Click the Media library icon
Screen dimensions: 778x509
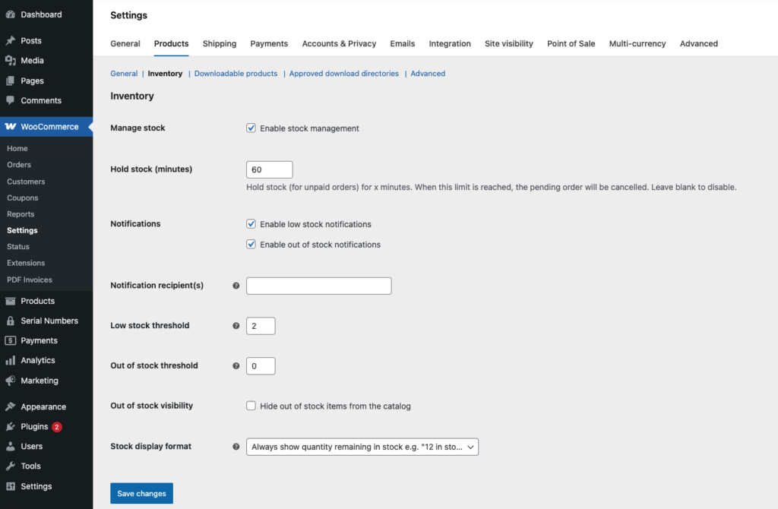[x=10, y=61]
